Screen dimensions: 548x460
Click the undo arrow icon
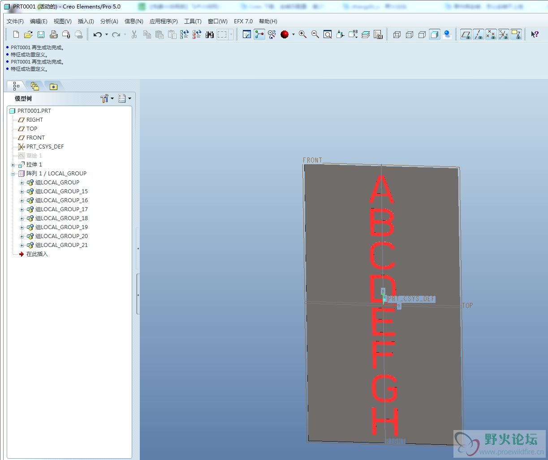(97, 34)
